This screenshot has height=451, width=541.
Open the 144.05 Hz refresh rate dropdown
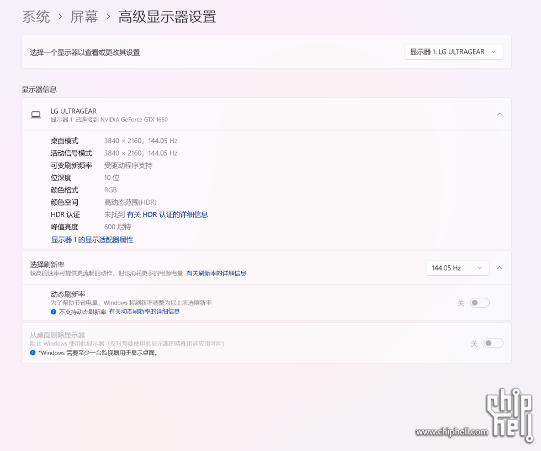click(x=458, y=268)
